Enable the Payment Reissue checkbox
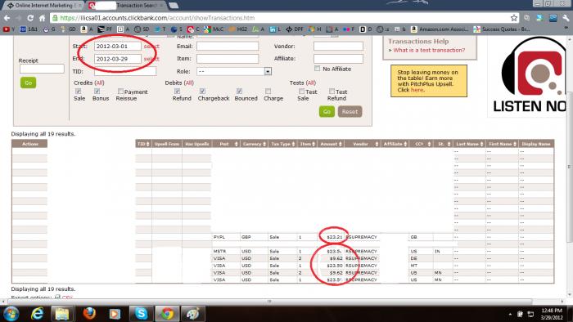Image resolution: width=573 pixels, height=322 pixels. click(120, 92)
